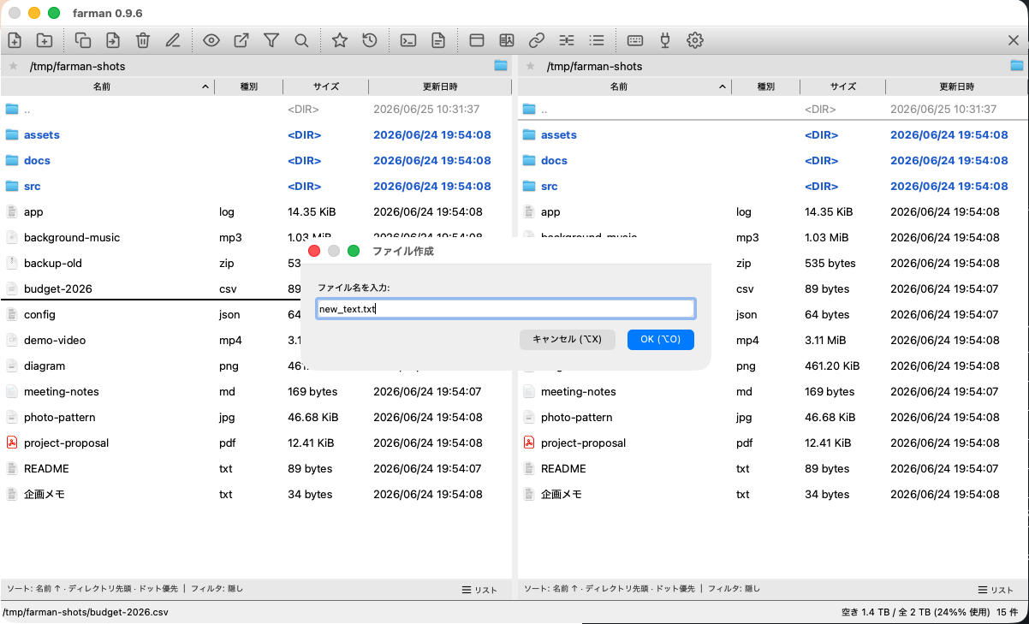Viewport: 1029px width, 624px height.
Task: Toggle bookmark star beside left pane path
Action: pos(13,66)
